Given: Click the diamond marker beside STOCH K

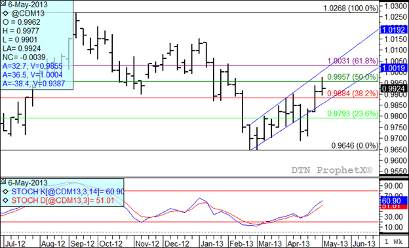Looking at the screenshot, I should (5, 192).
